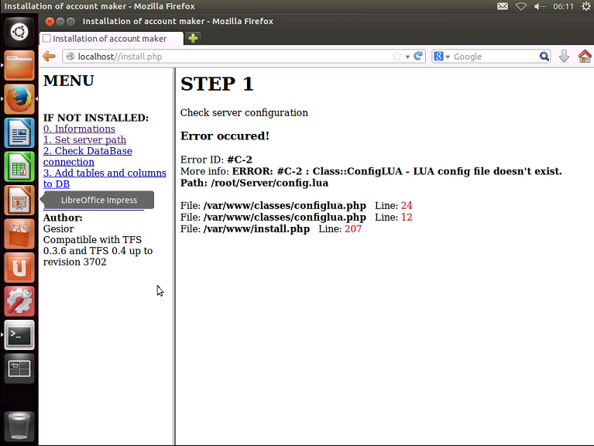Open the Downloads arrow button
594x446 pixels.
(564, 57)
